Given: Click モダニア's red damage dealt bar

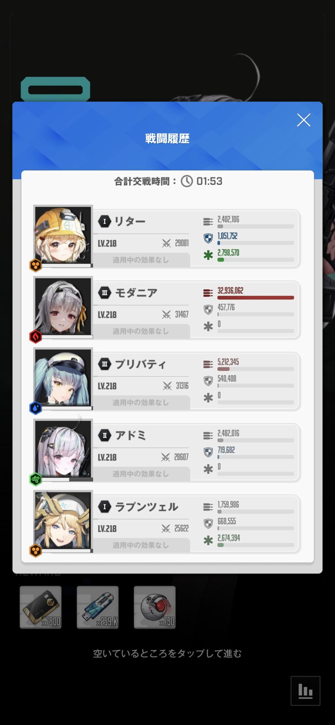Looking at the screenshot, I should click(x=256, y=298).
